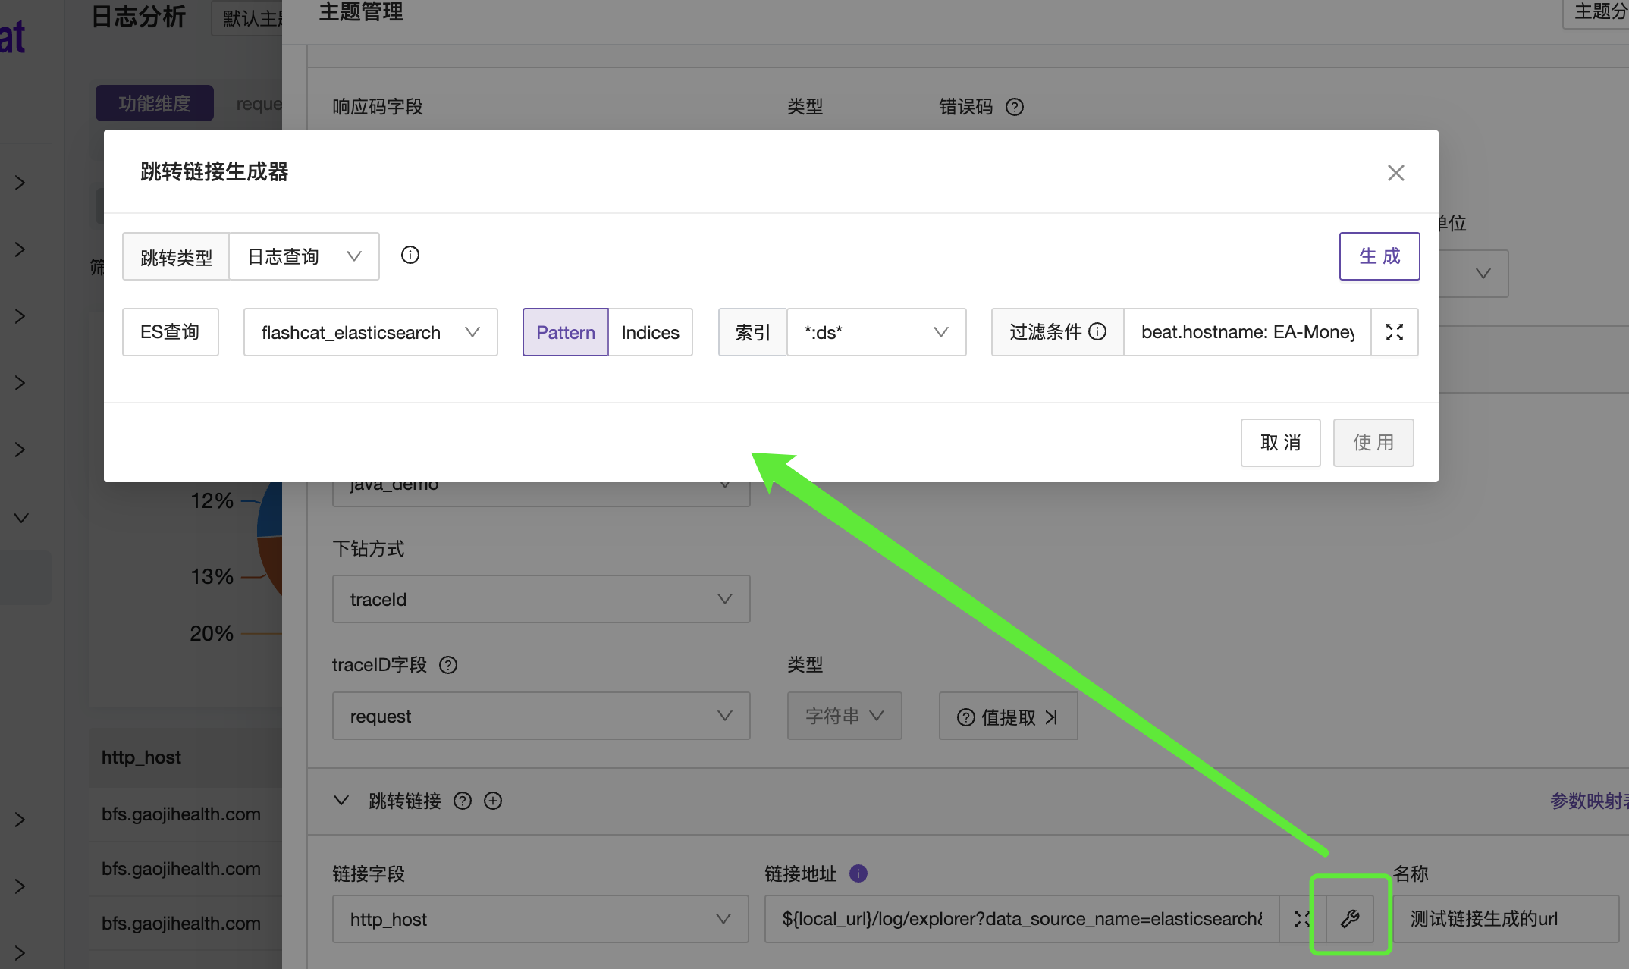Screen dimensions: 1629x969
Task: Open the request traceID field dropdown
Action: (541, 716)
